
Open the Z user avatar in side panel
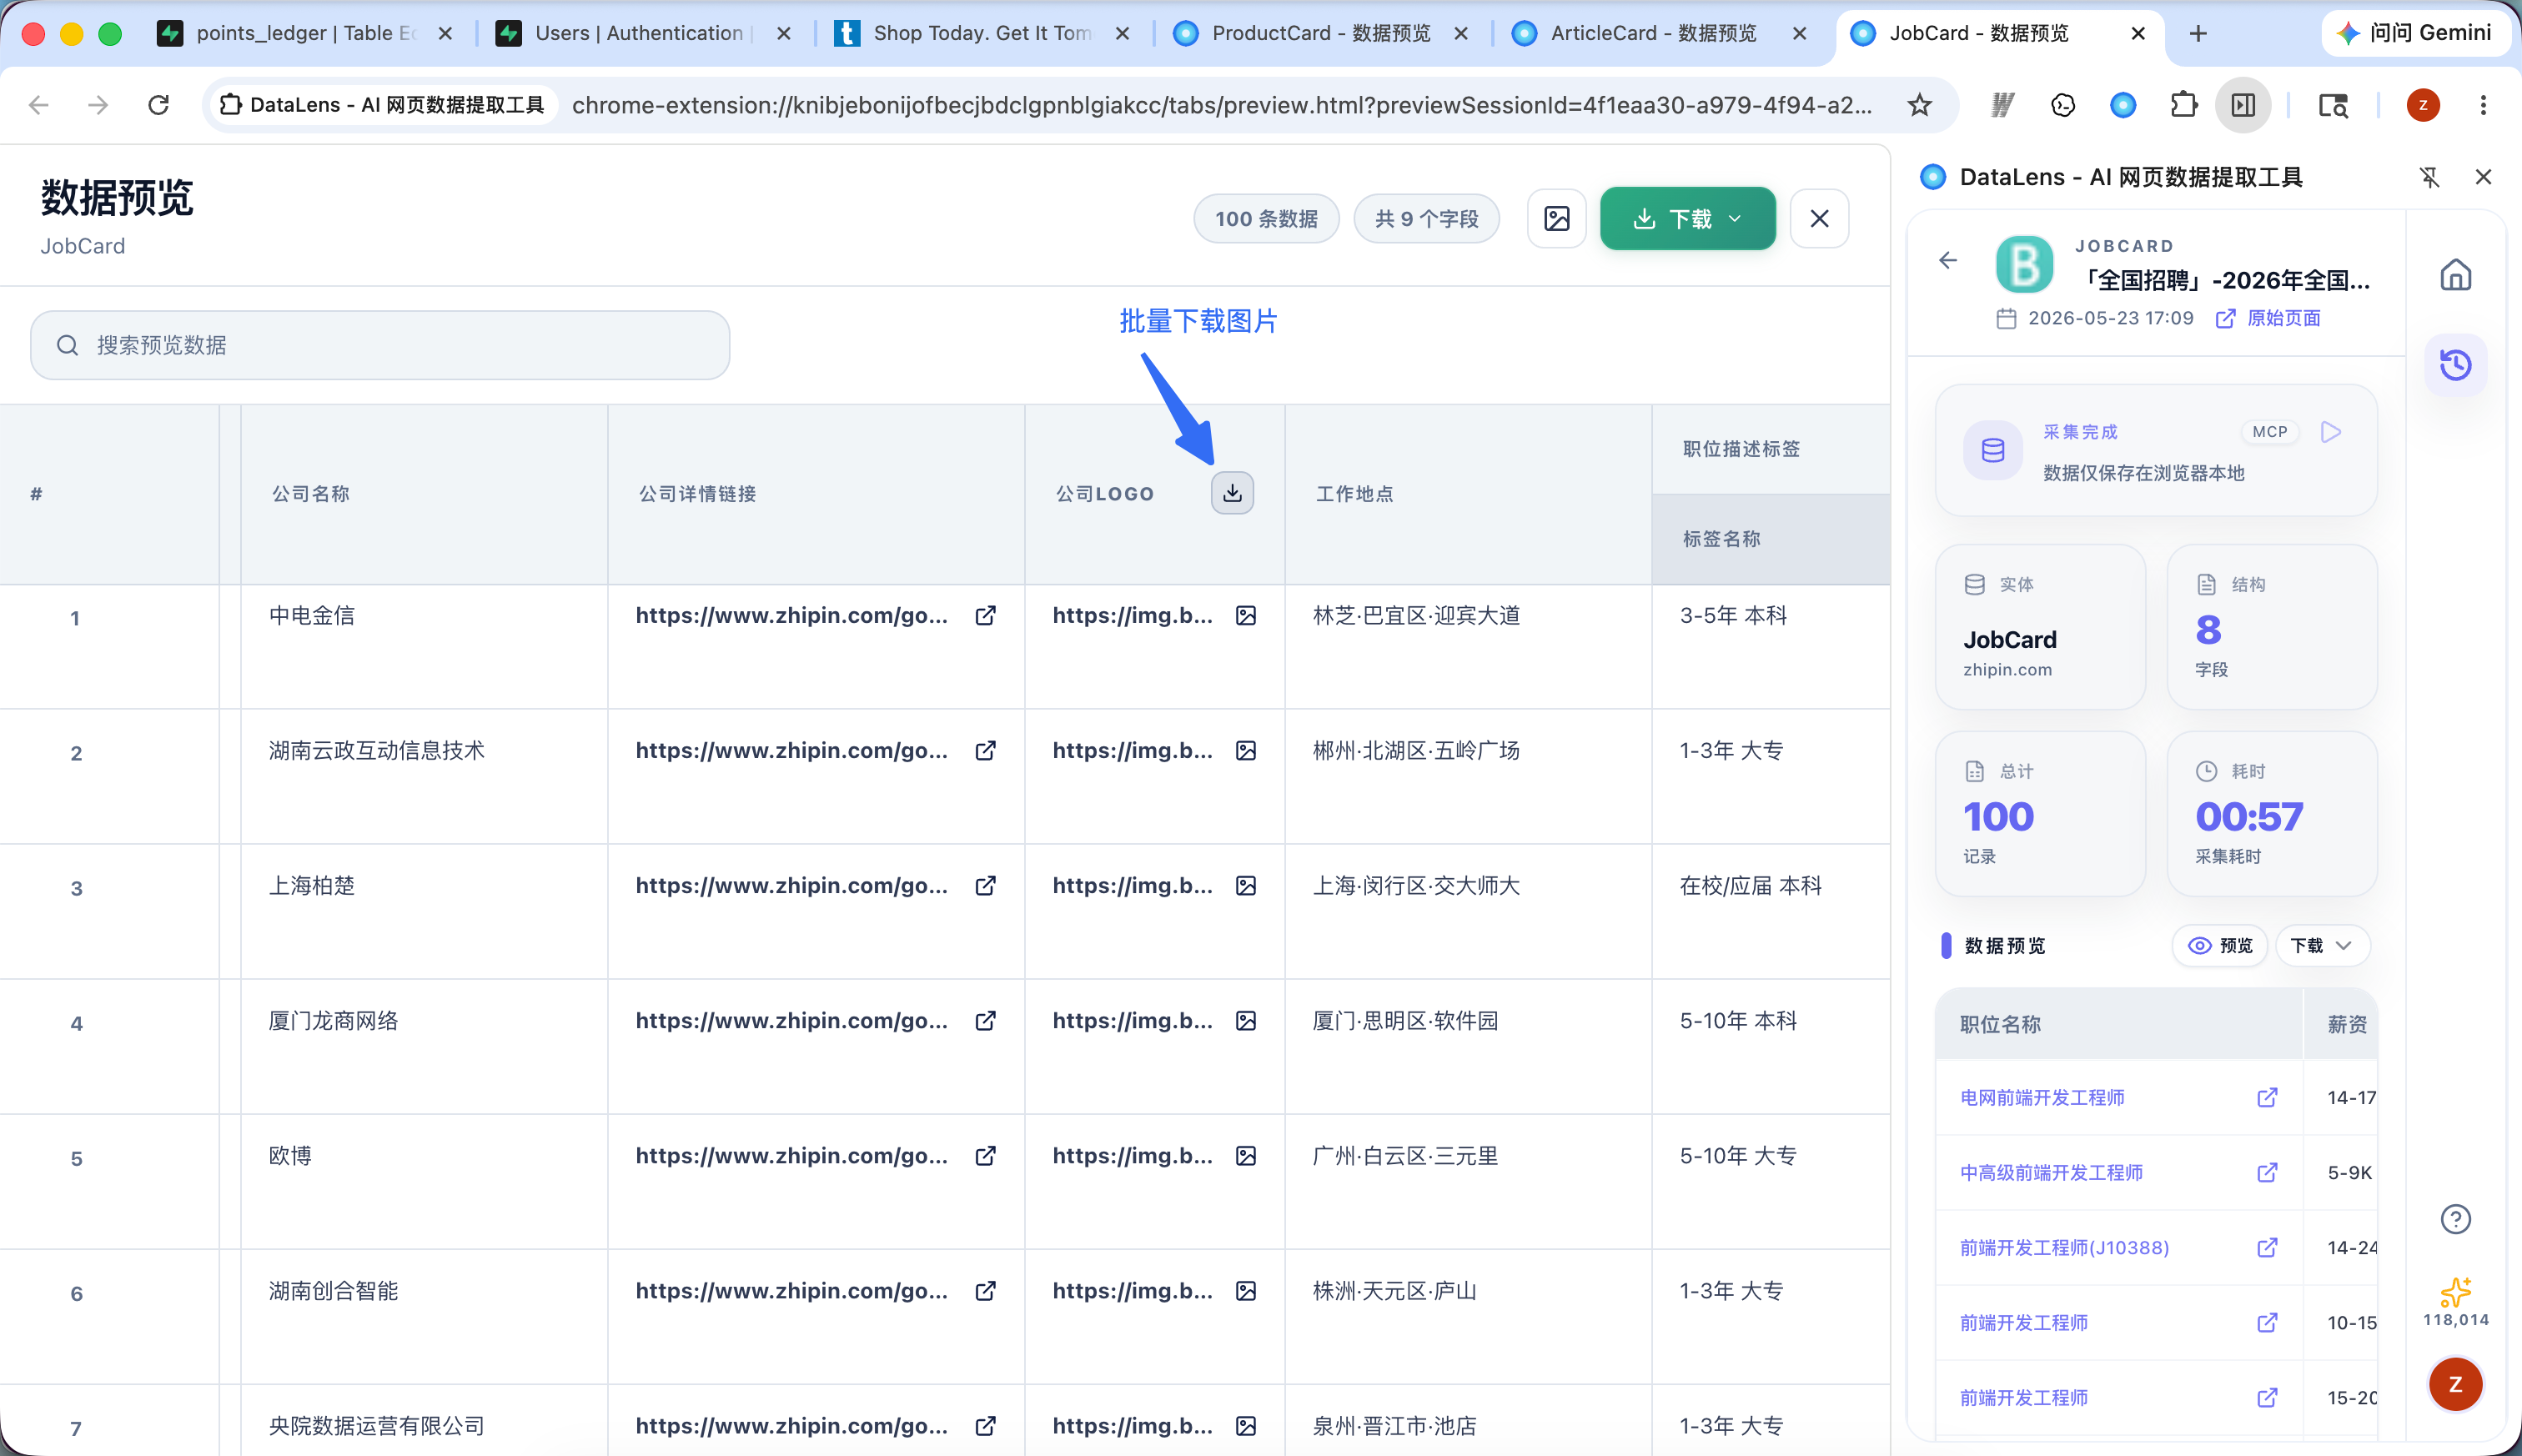coord(2456,1385)
